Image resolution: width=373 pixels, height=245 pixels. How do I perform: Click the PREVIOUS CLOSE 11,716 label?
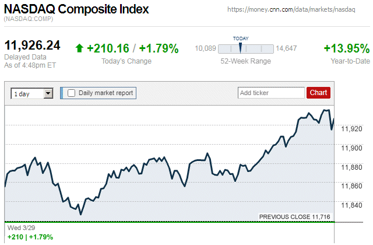(x=295, y=217)
